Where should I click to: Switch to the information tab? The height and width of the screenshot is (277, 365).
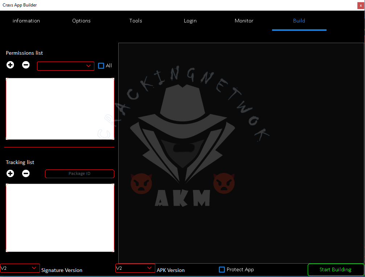(x=26, y=21)
